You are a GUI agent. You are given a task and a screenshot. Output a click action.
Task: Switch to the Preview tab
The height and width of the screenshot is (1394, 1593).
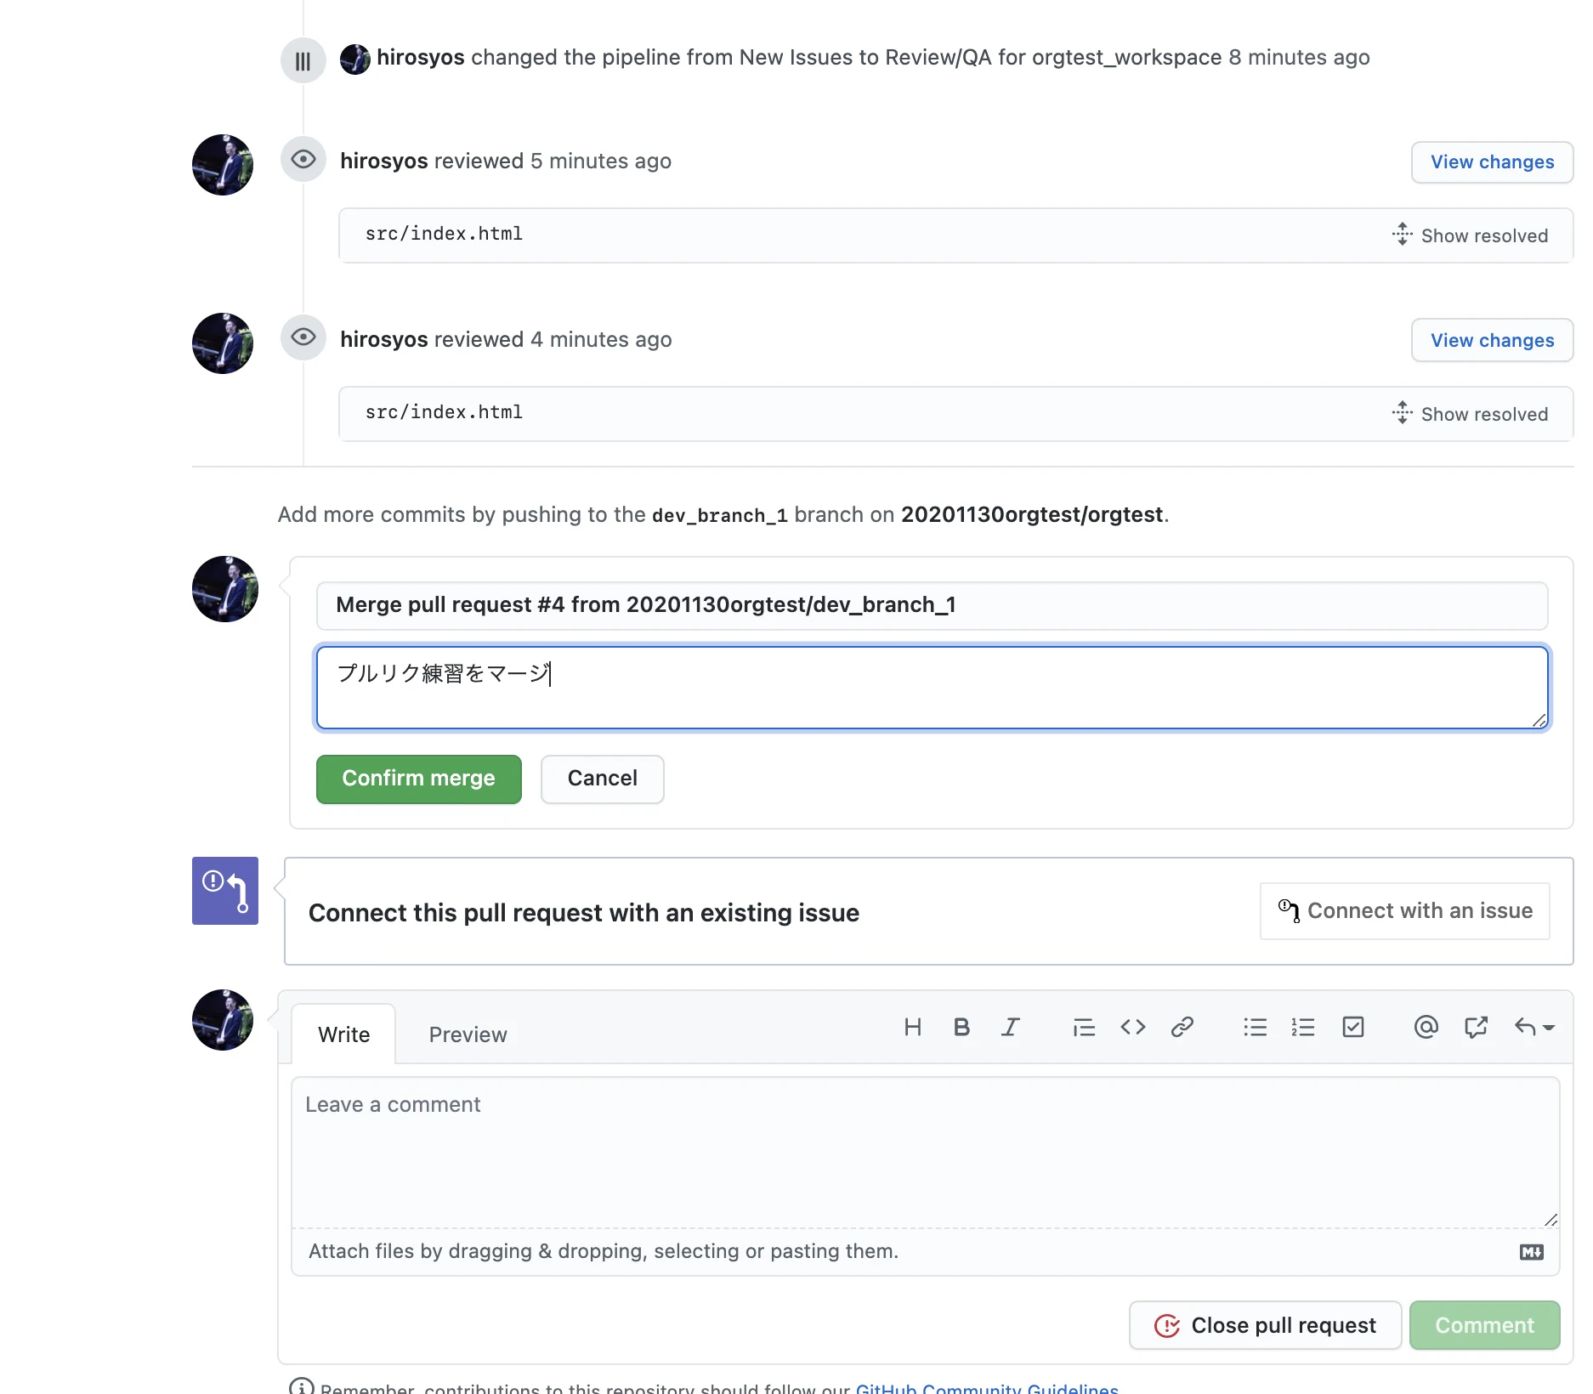[468, 1034]
